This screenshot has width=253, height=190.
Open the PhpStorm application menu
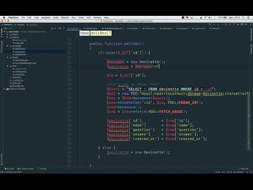coord(13,17)
